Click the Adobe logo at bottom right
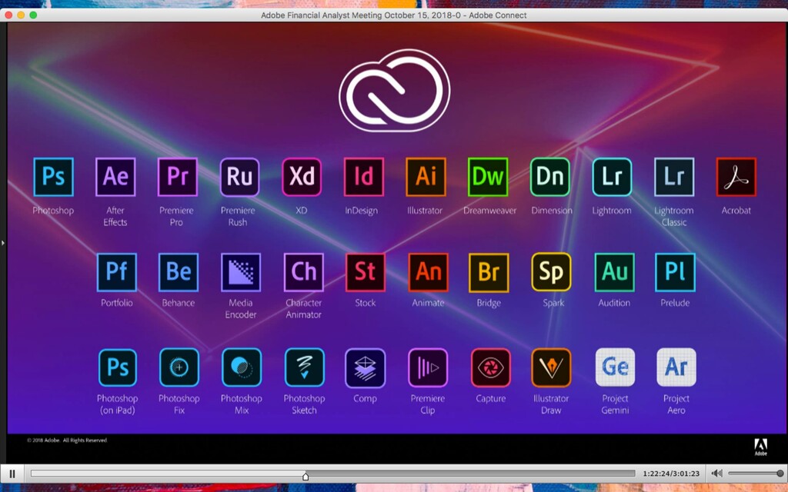 pos(761,447)
